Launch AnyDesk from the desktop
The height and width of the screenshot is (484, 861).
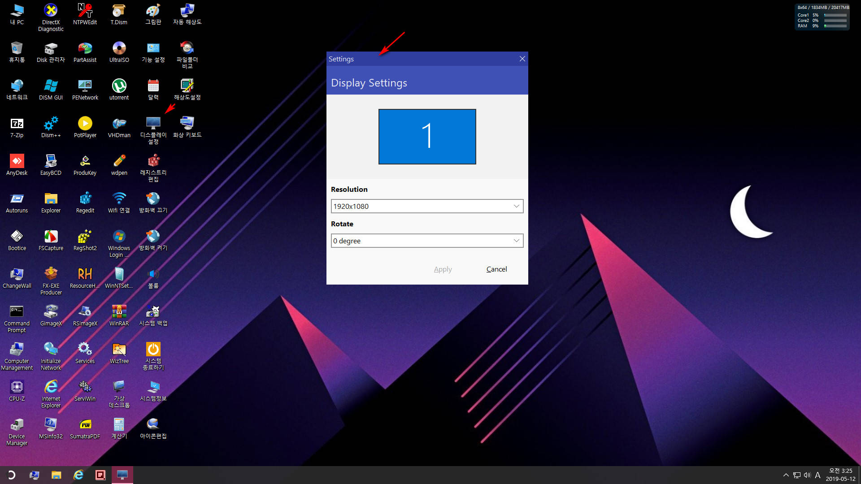(x=17, y=164)
